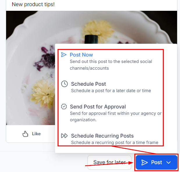Click the Like text under the post
Screen dimensions: 180x172
(36, 134)
